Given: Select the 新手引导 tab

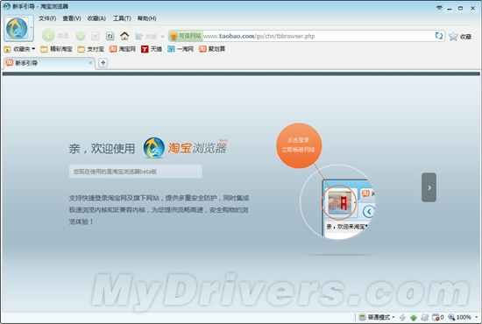Looking at the screenshot, I should (49, 63).
